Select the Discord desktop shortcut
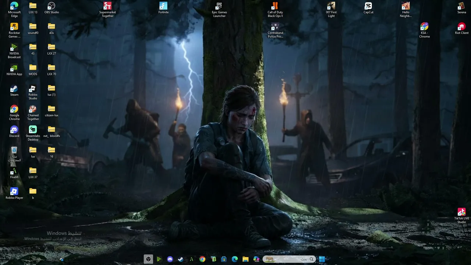The image size is (471, 265). pos(14,131)
